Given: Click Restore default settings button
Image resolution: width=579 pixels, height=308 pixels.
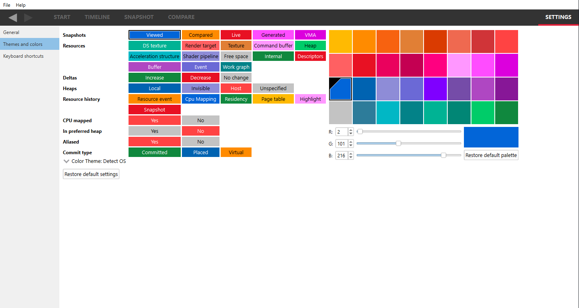Looking at the screenshot, I should [91, 174].
